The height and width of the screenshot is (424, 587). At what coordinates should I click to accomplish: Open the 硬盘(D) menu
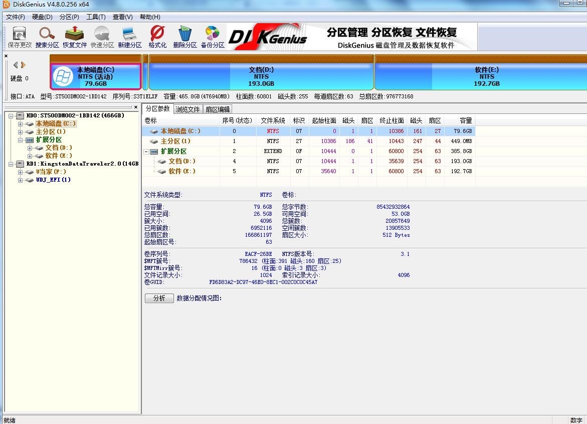click(42, 17)
